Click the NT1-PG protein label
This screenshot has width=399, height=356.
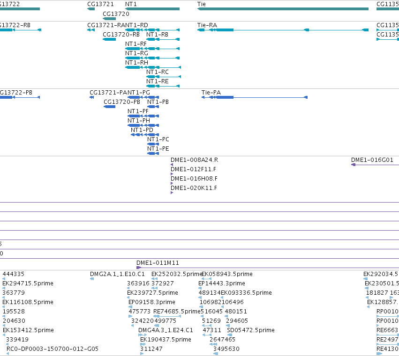[x=139, y=93]
